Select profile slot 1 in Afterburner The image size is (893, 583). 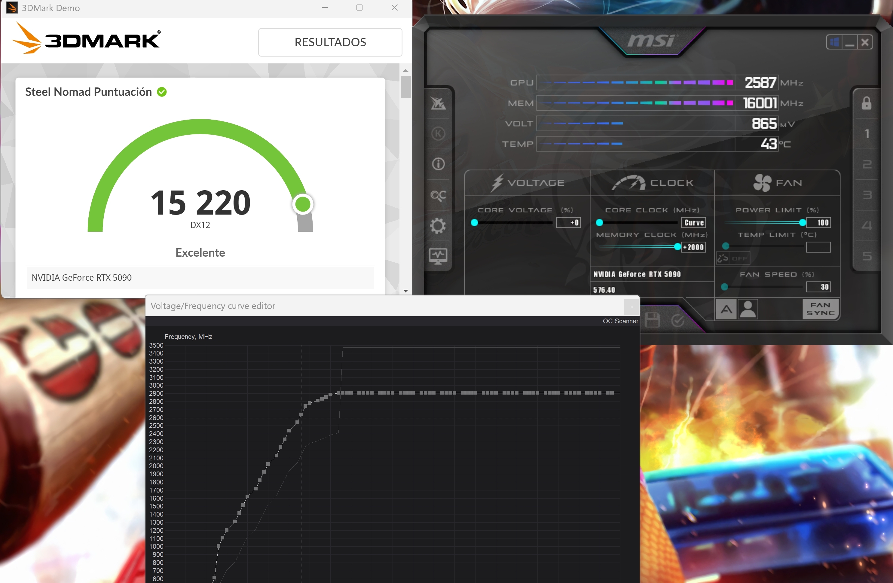pyautogui.click(x=866, y=133)
